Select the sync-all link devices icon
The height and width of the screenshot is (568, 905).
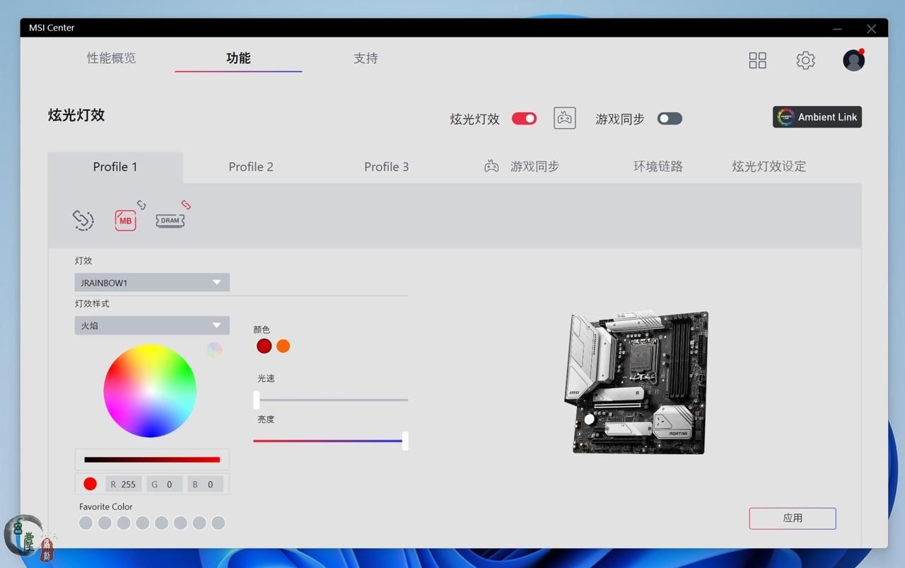click(83, 220)
